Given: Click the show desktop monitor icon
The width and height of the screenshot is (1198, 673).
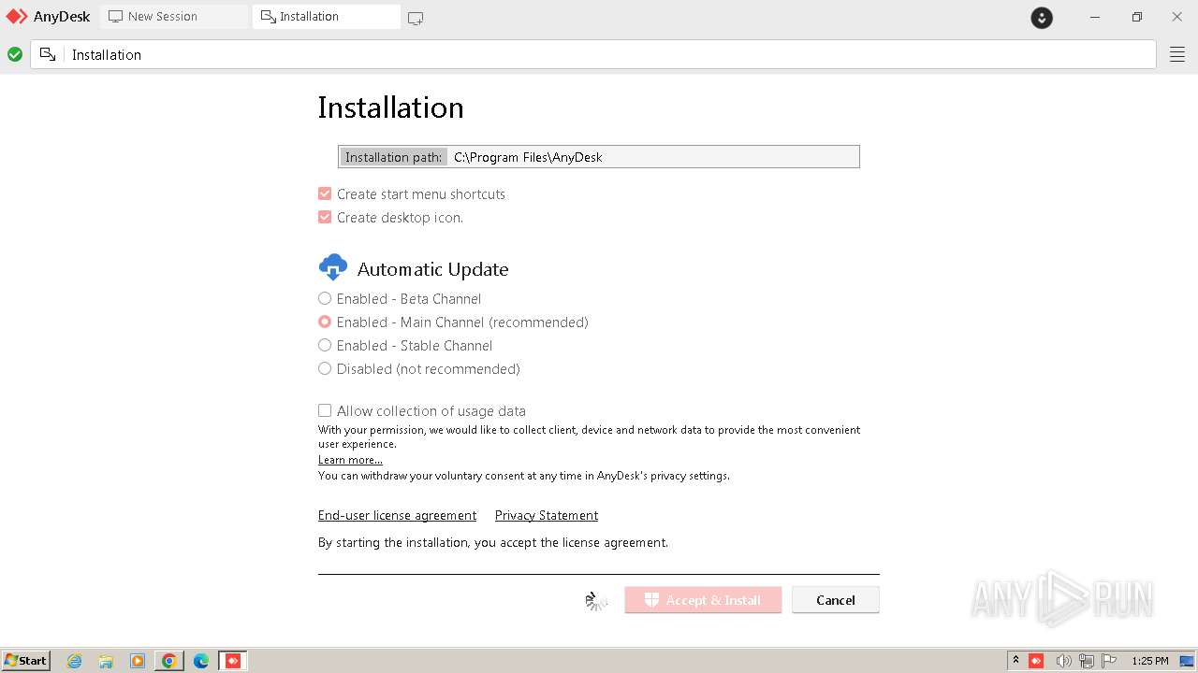Looking at the screenshot, I should tap(1187, 661).
